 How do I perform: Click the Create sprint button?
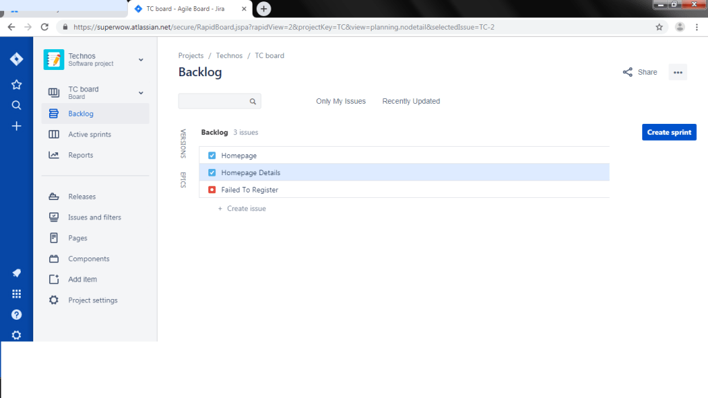pos(669,132)
